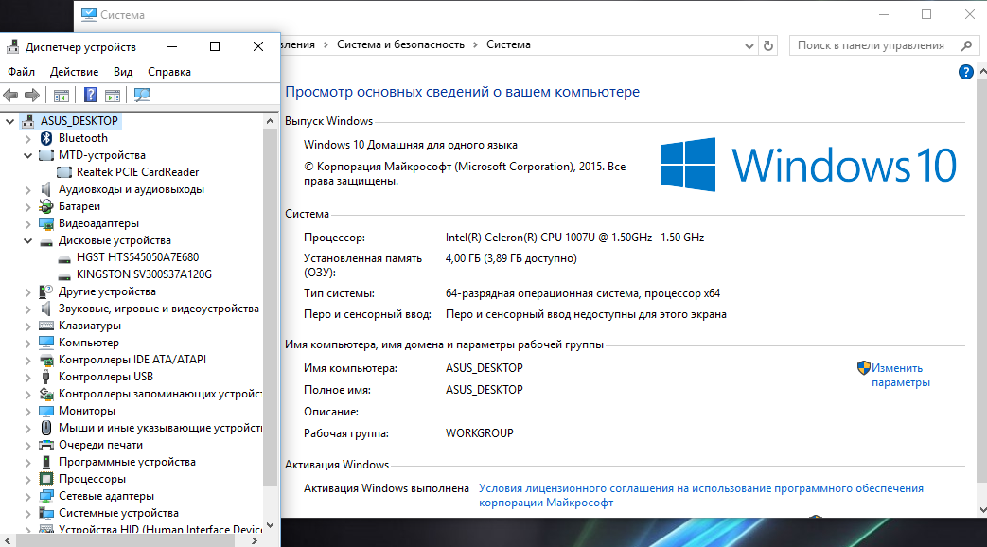
Task: Click Device Manager horizontal scrollbar right arrow
Action: (x=255, y=540)
